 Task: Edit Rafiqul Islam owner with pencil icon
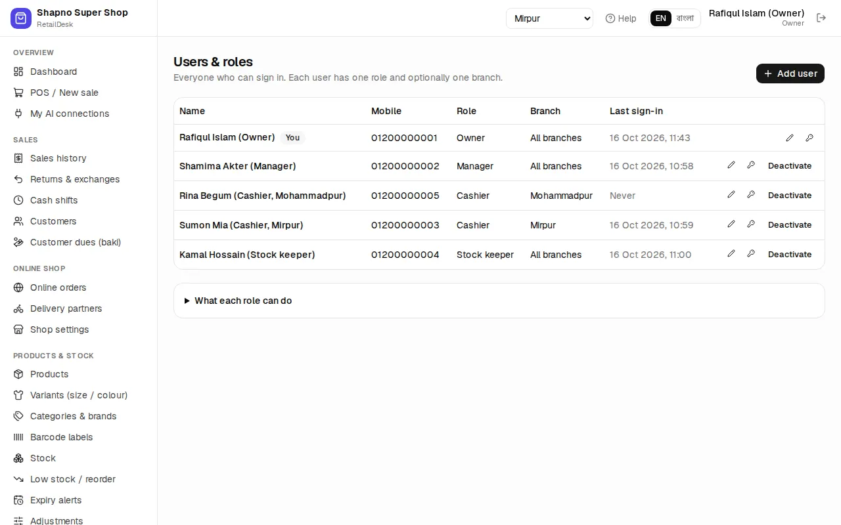pos(790,138)
